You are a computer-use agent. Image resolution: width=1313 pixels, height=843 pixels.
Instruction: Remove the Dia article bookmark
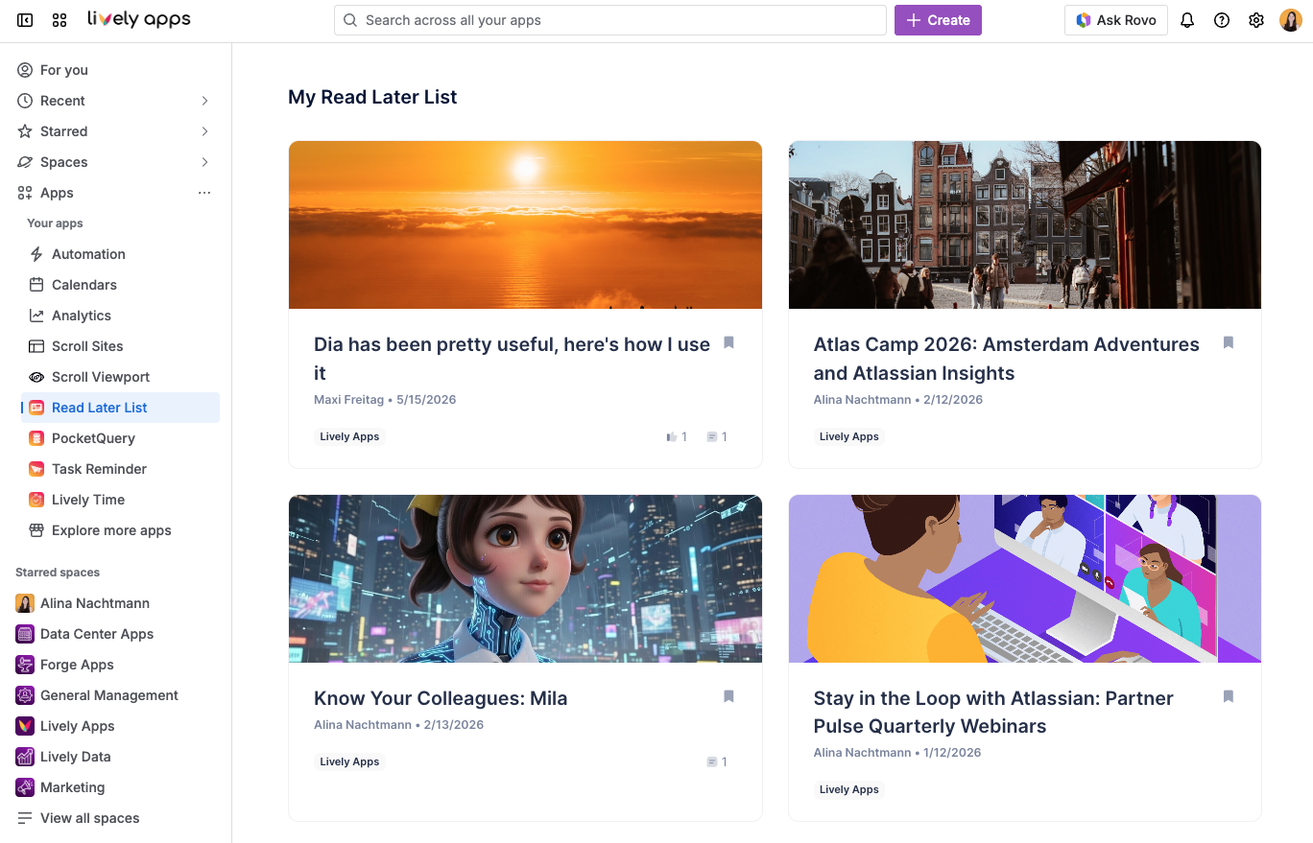pyautogui.click(x=728, y=342)
